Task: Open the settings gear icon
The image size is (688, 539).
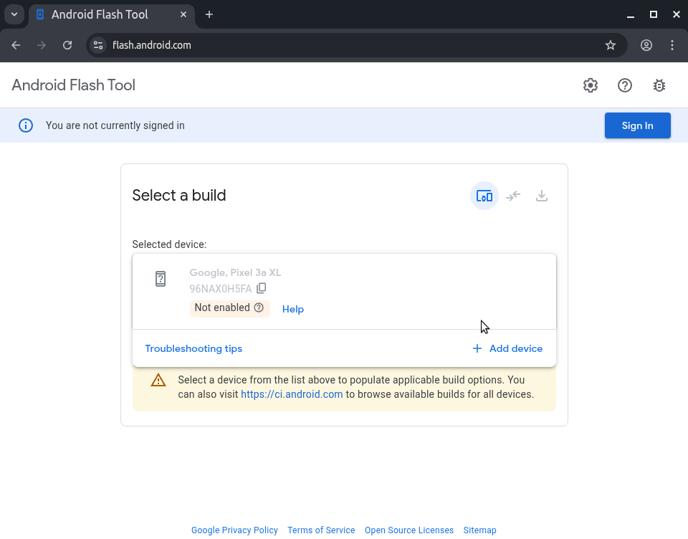Action: point(591,85)
